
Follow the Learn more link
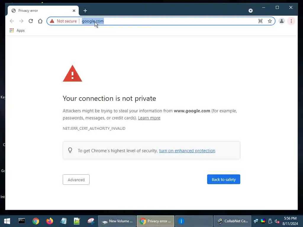coord(149,118)
